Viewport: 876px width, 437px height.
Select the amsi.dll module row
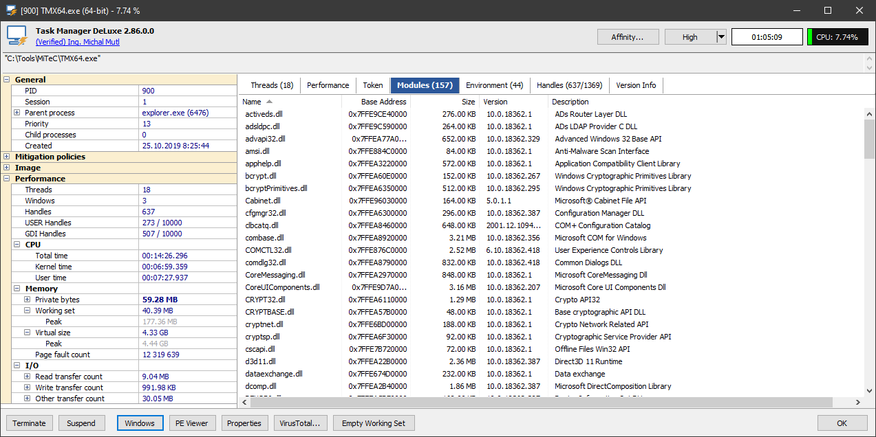click(x=551, y=151)
